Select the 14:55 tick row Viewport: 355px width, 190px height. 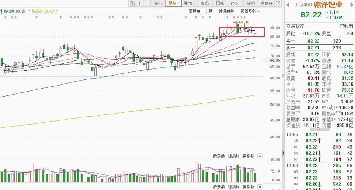click(x=319, y=135)
